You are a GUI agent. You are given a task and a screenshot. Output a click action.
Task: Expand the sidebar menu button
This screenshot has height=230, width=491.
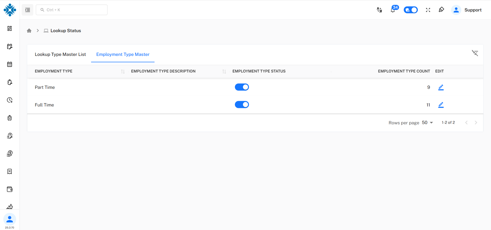(x=28, y=10)
